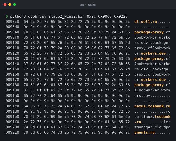Click ASCII text 'proxy.cf6oobwork'
The height and width of the screenshot is (141, 176).
(152, 48)
